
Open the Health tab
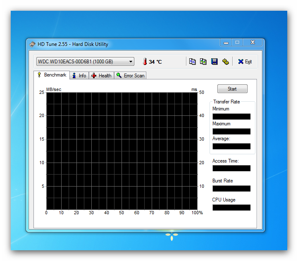[x=102, y=76]
